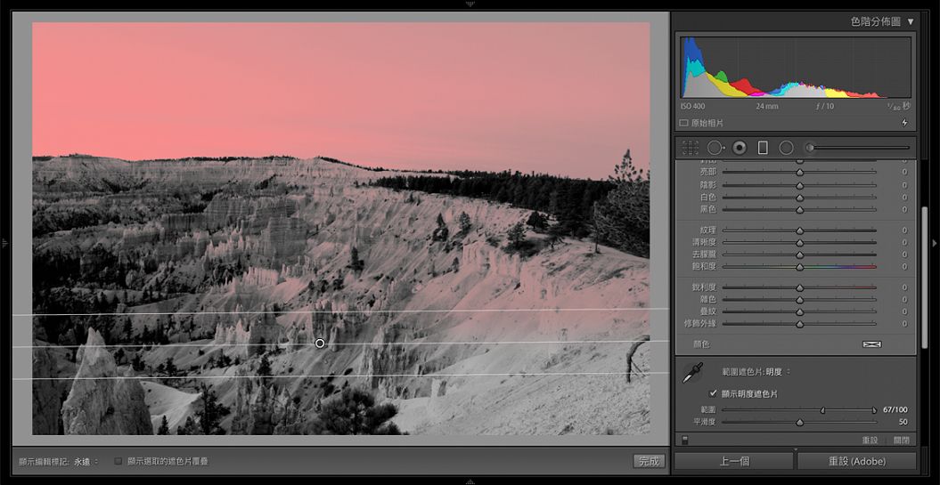The width and height of the screenshot is (940, 485).
Task: Click the 上一個 button
Action: click(734, 461)
